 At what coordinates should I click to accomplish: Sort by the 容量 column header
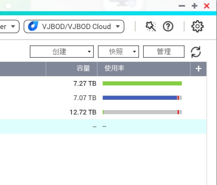(x=72, y=69)
